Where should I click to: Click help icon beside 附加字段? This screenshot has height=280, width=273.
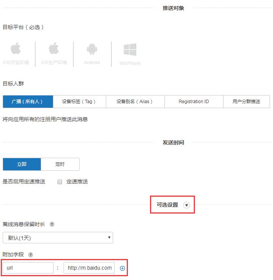pos(30,255)
